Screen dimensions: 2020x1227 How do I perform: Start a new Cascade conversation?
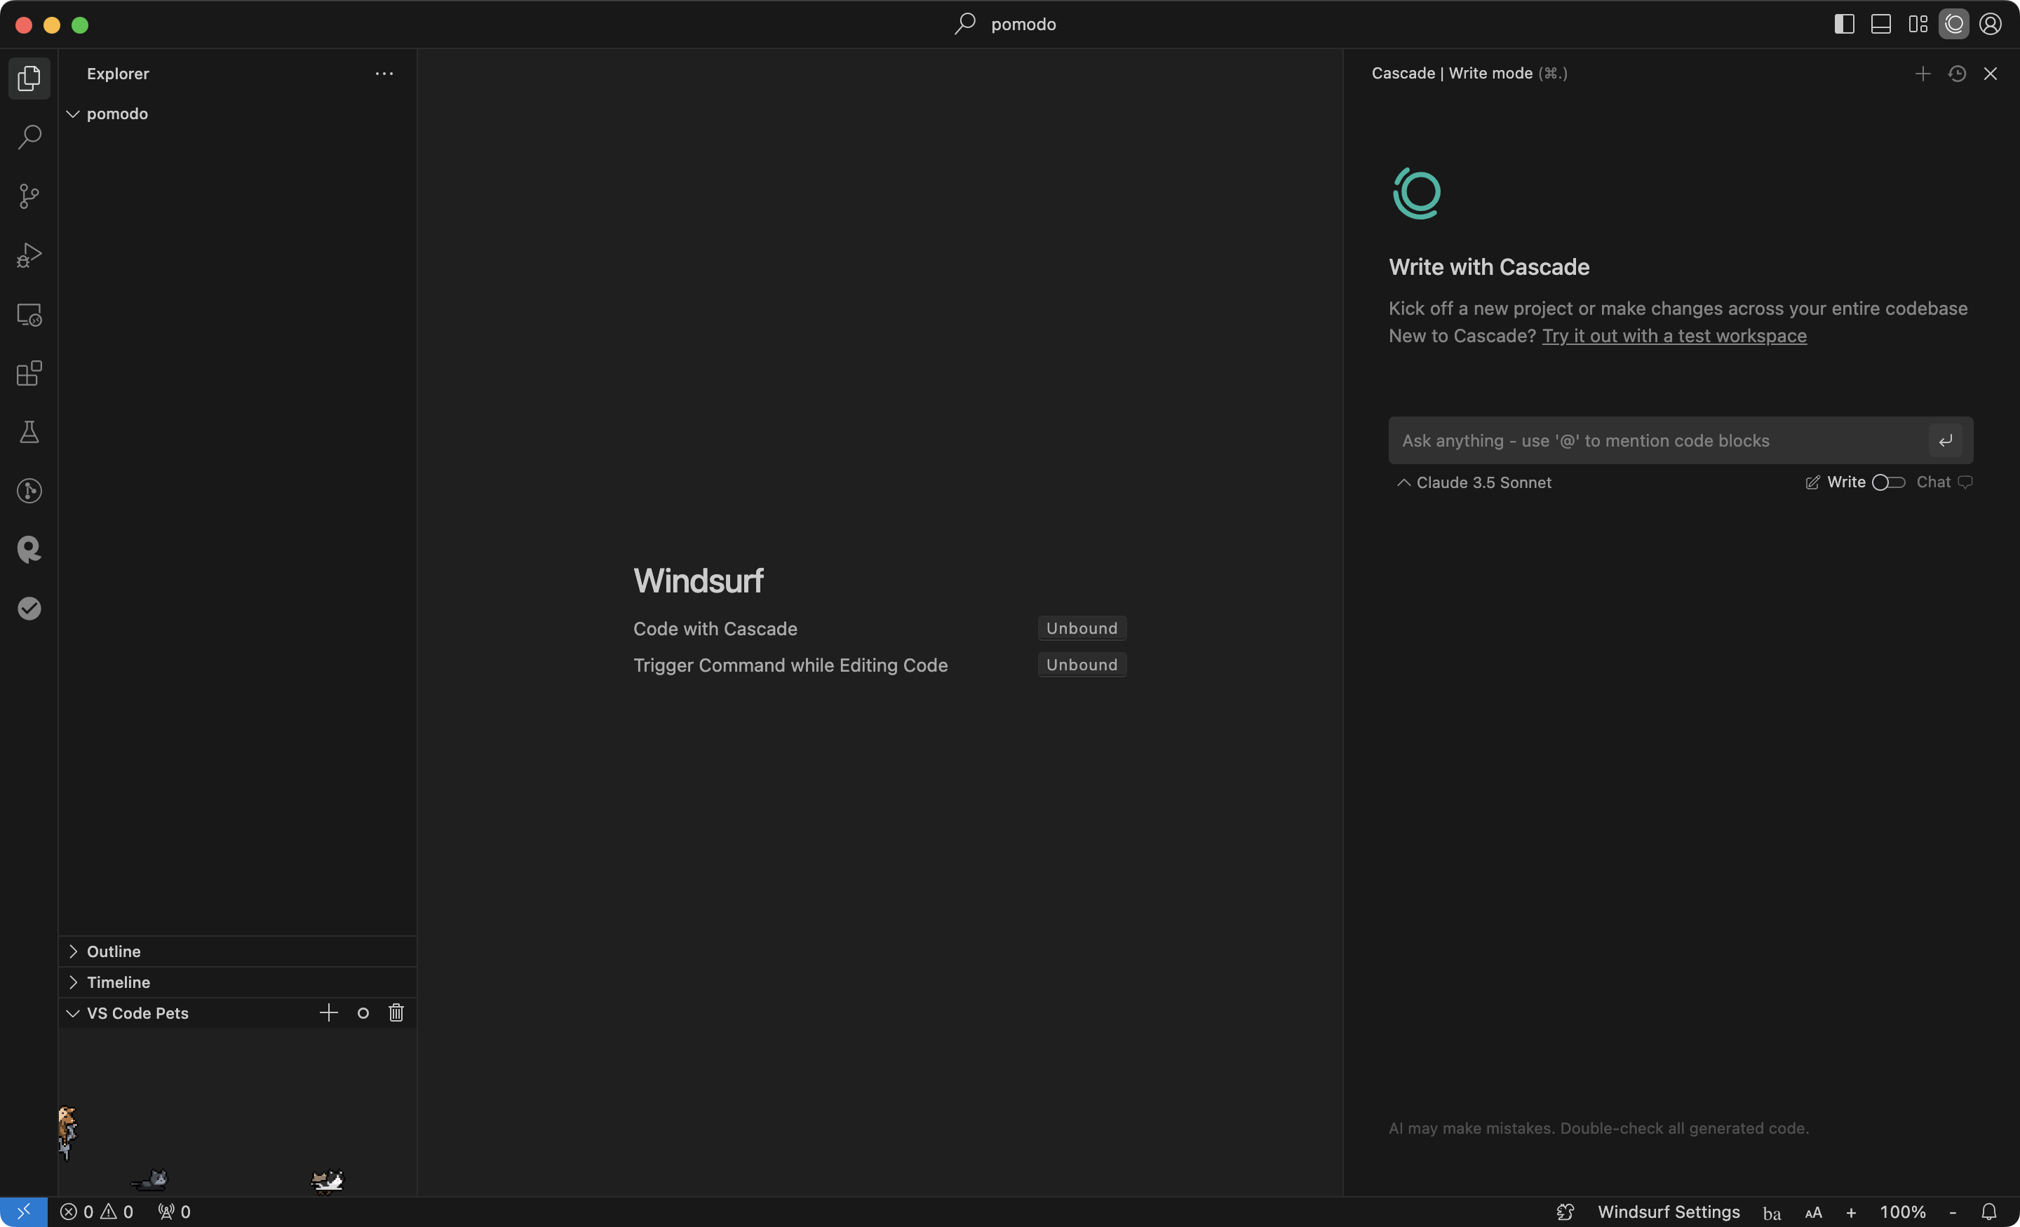click(x=1923, y=74)
